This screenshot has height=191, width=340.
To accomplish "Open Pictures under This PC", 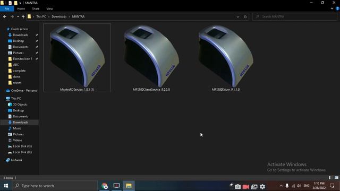I will click(x=18, y=134).
